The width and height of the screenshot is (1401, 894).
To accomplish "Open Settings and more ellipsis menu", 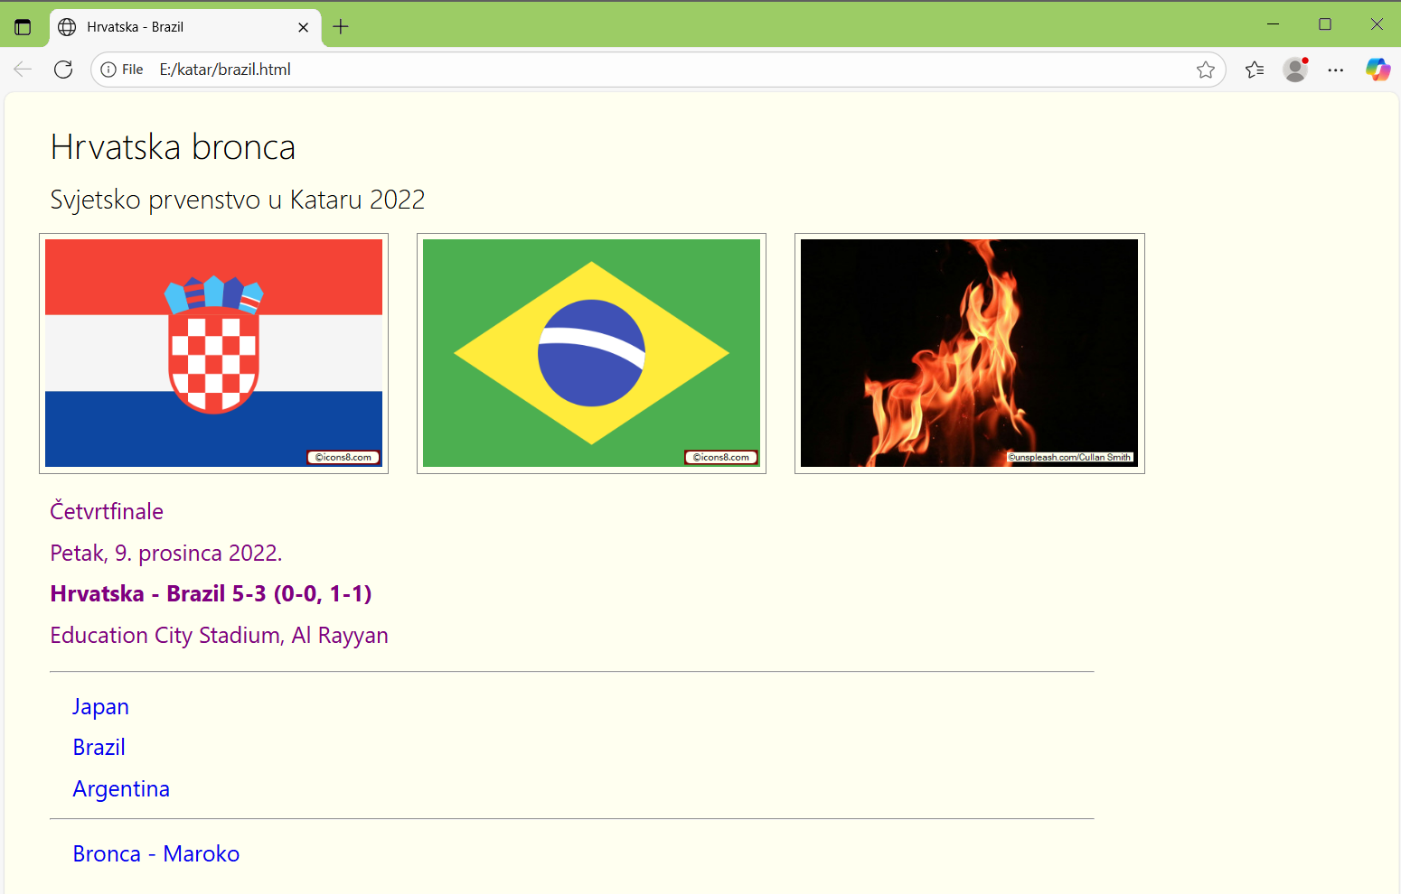I will [1336, 70].
